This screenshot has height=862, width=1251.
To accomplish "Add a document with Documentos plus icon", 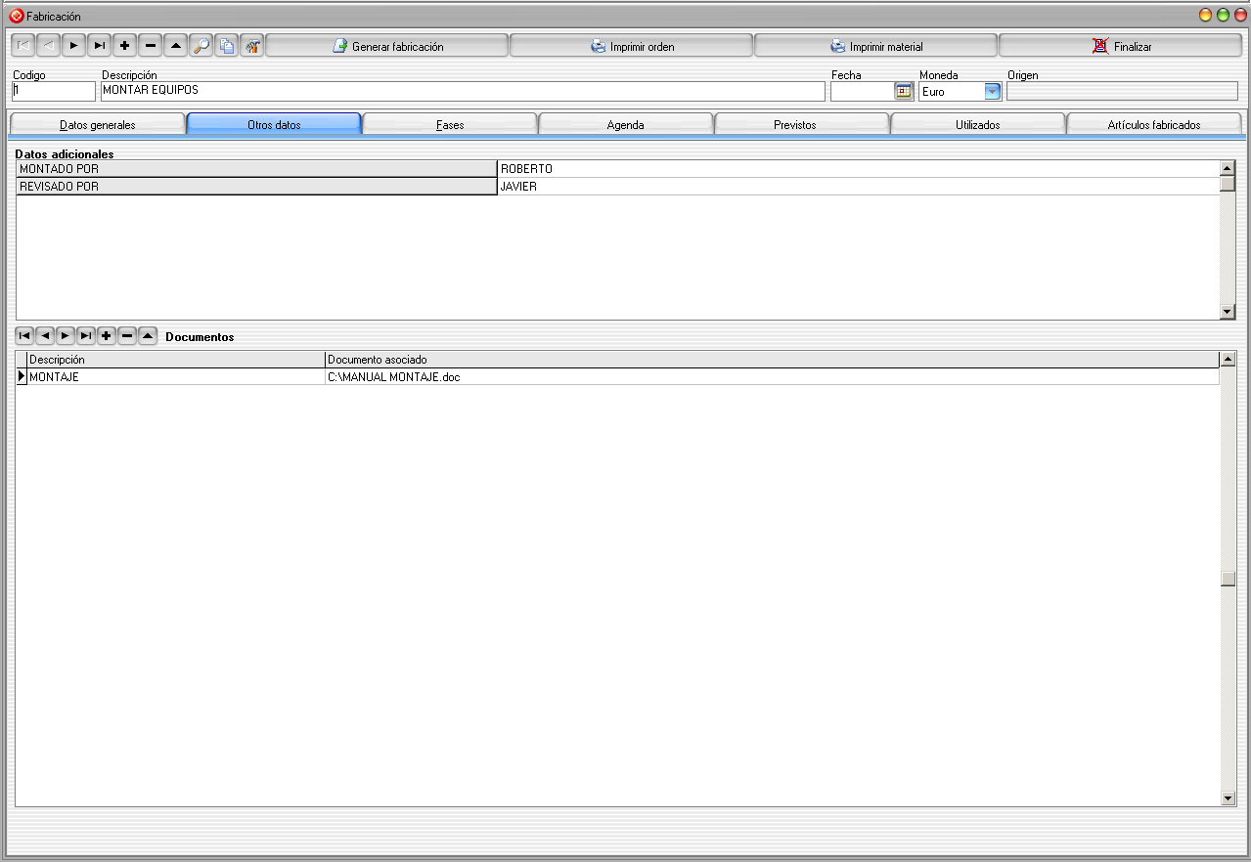I will [106, 336].
